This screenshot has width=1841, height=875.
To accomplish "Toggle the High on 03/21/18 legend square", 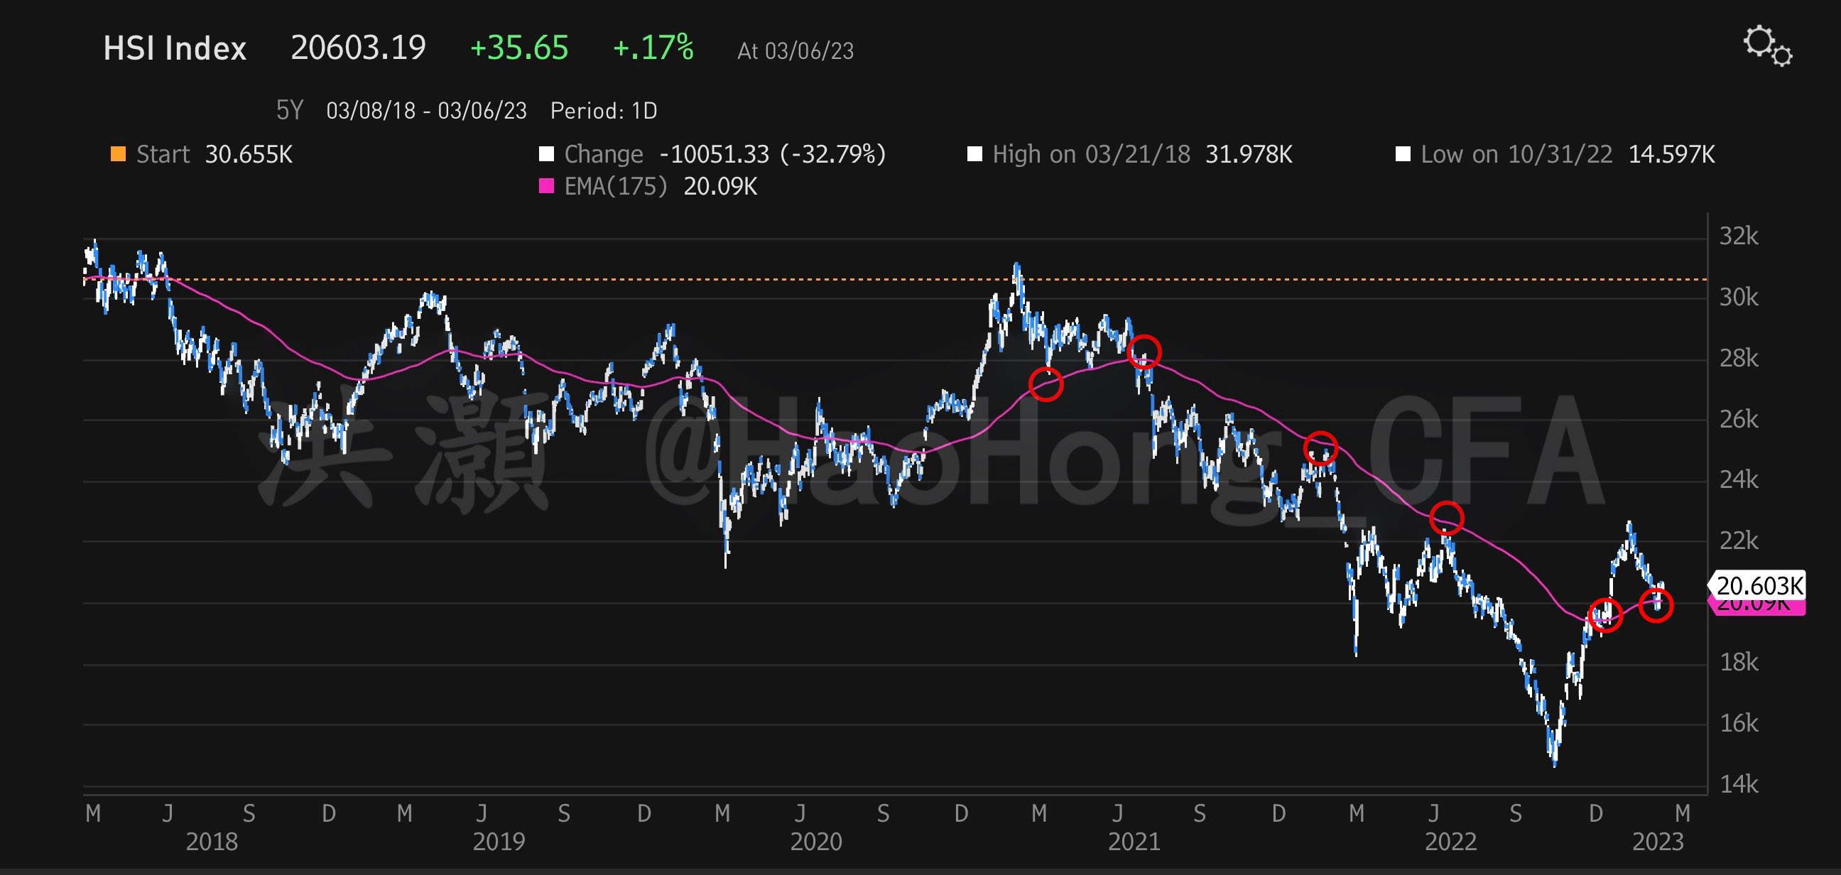I will coord(974,154).
